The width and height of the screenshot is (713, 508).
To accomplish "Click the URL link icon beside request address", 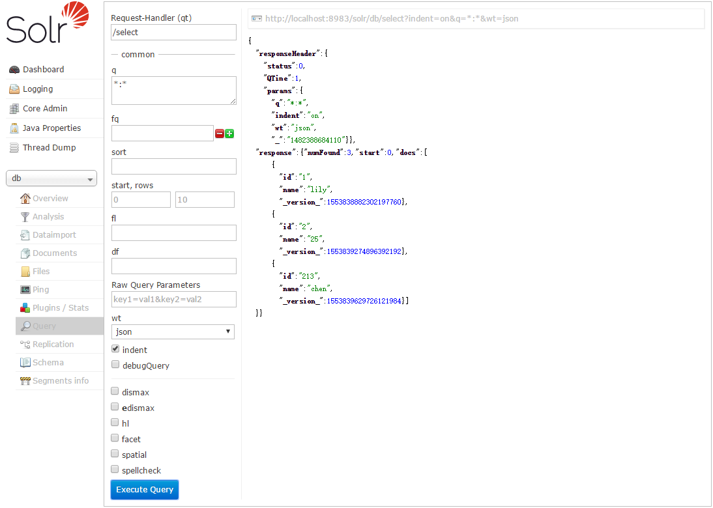I will [x=257, y=19].
